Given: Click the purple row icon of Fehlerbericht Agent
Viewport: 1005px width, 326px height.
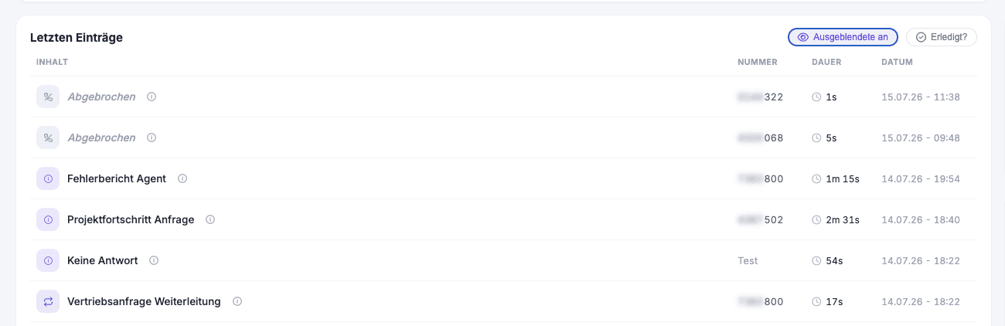Looking at the screenshot, I should (48, 178).
